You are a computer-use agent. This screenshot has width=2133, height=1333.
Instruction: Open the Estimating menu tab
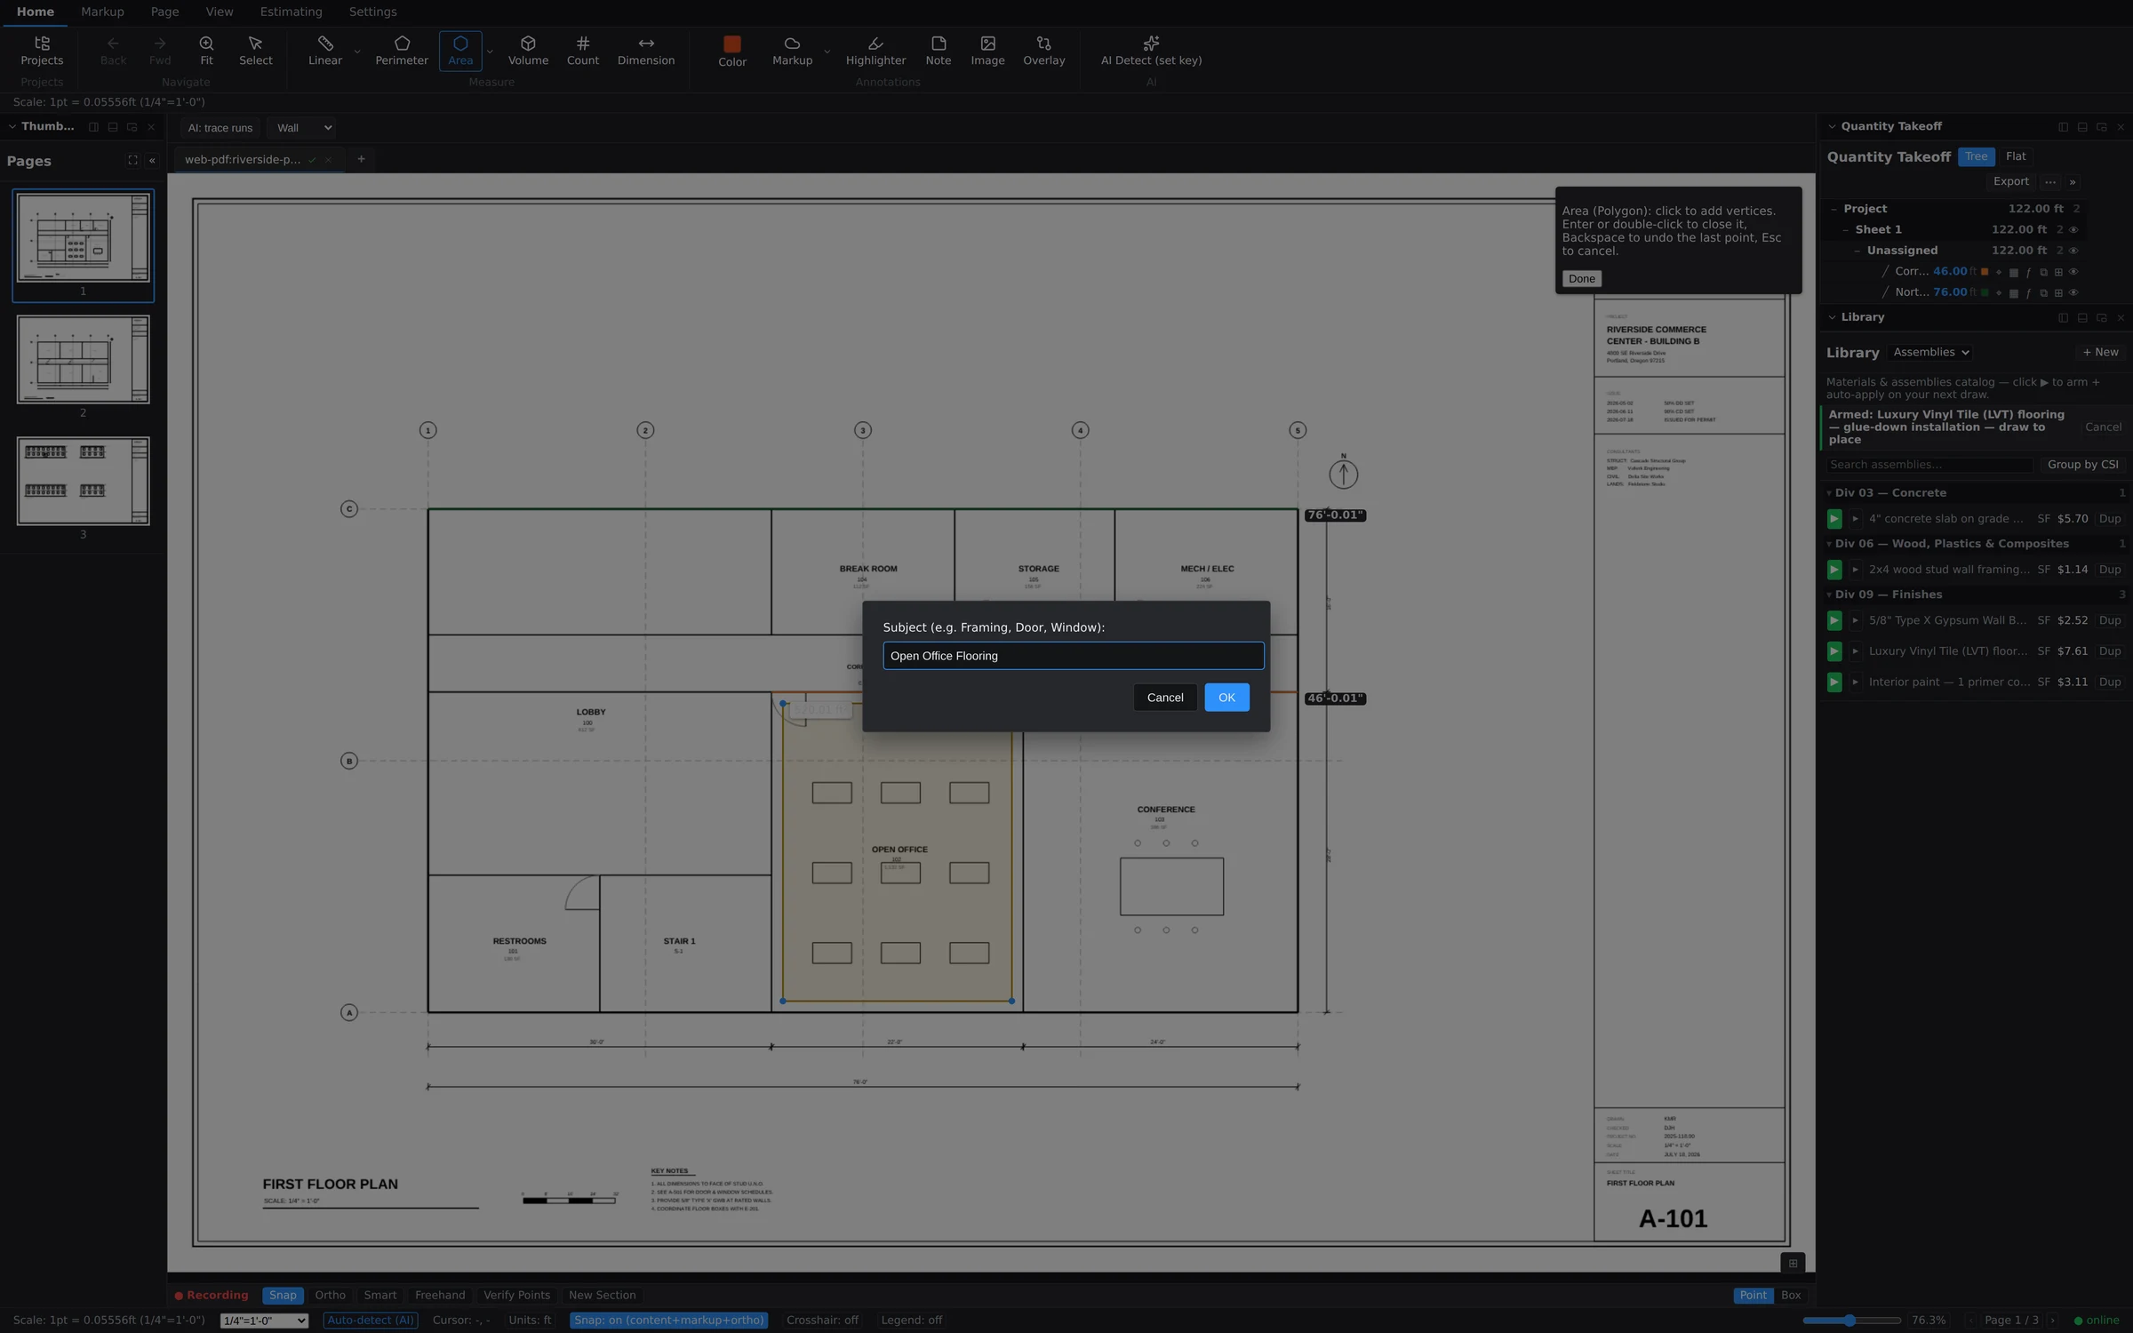pyautogui.click(x=291, y=12)
